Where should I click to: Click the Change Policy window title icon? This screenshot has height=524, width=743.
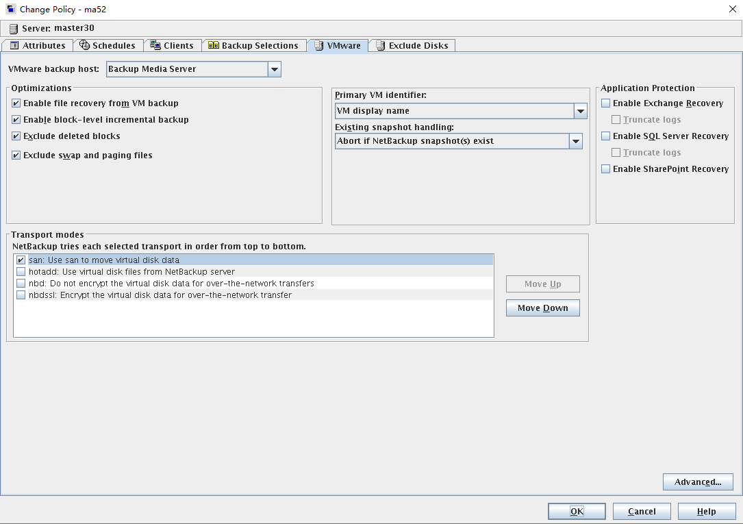pyautogui.click(x=10, y=9)
